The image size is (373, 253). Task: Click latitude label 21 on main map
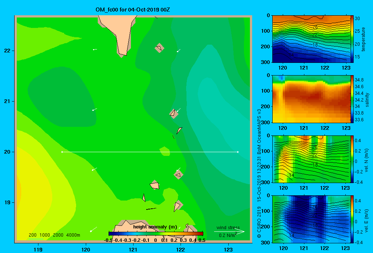(x=7, y=101)
